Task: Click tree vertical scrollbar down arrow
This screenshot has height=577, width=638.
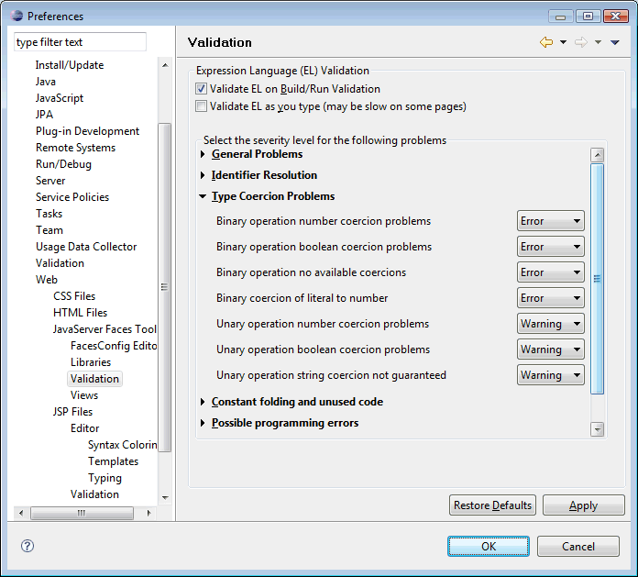Action: pyautogui.click(x=165, y=497)
